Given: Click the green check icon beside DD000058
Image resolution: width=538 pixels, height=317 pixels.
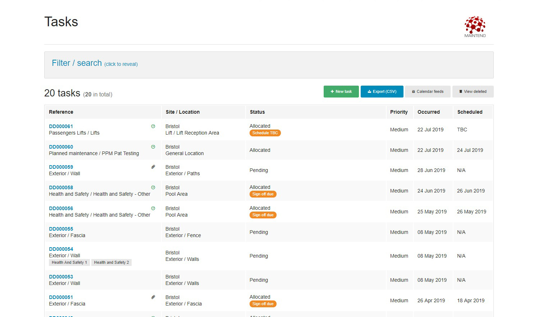Looking at the screenshot, I should 153,187.
